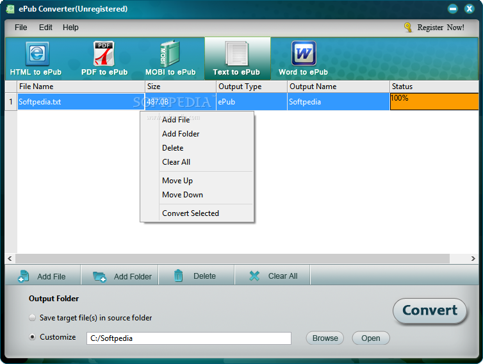Click the ePub output type cell
Image resolution: width=483 pixels, height=364 pixels.
[252, 101]
